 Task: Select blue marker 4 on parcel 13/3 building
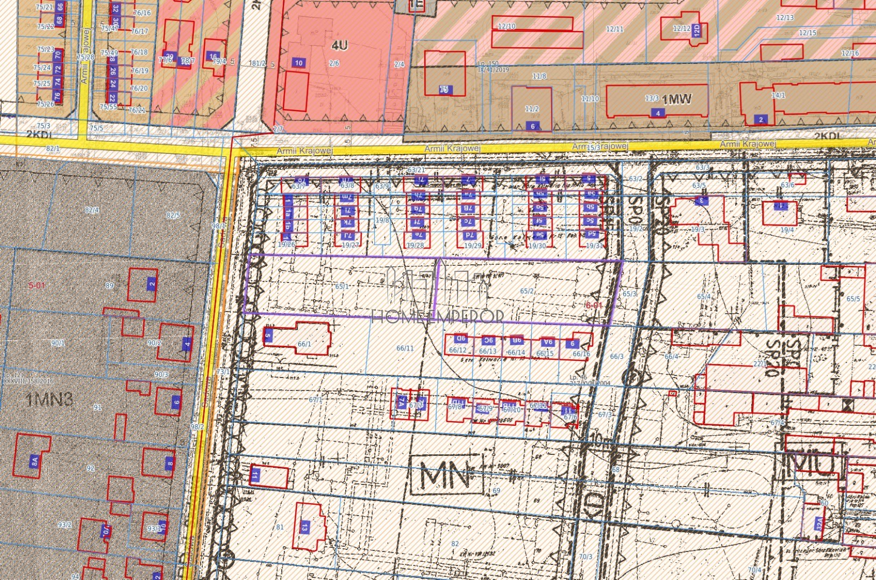coord(658,113)
